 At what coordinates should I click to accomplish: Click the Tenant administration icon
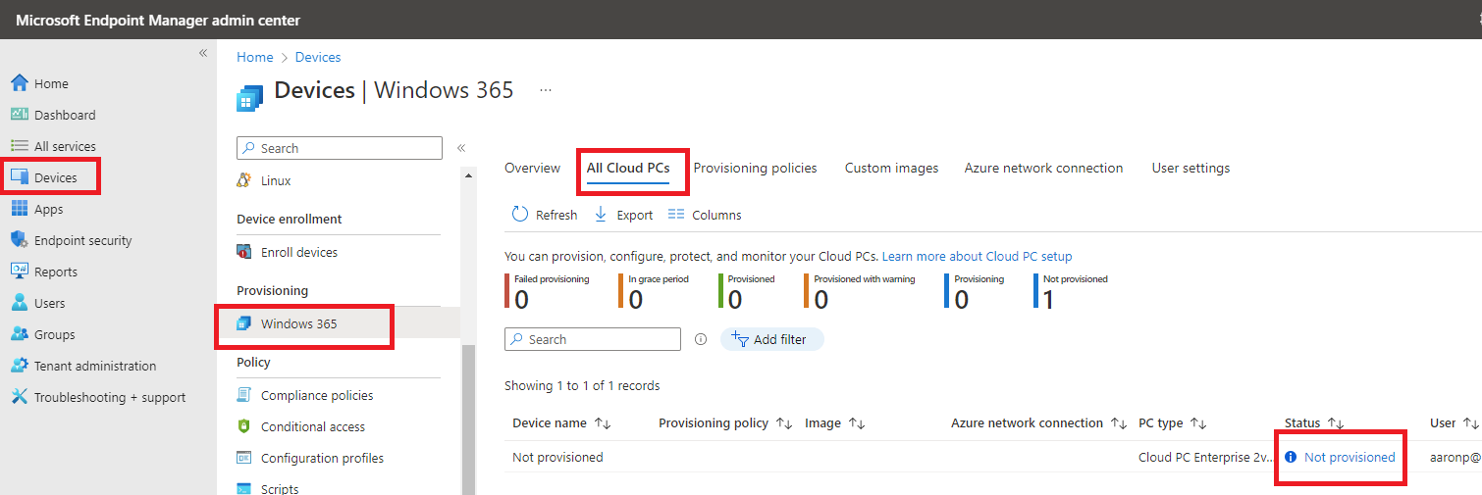click(19, 366)
